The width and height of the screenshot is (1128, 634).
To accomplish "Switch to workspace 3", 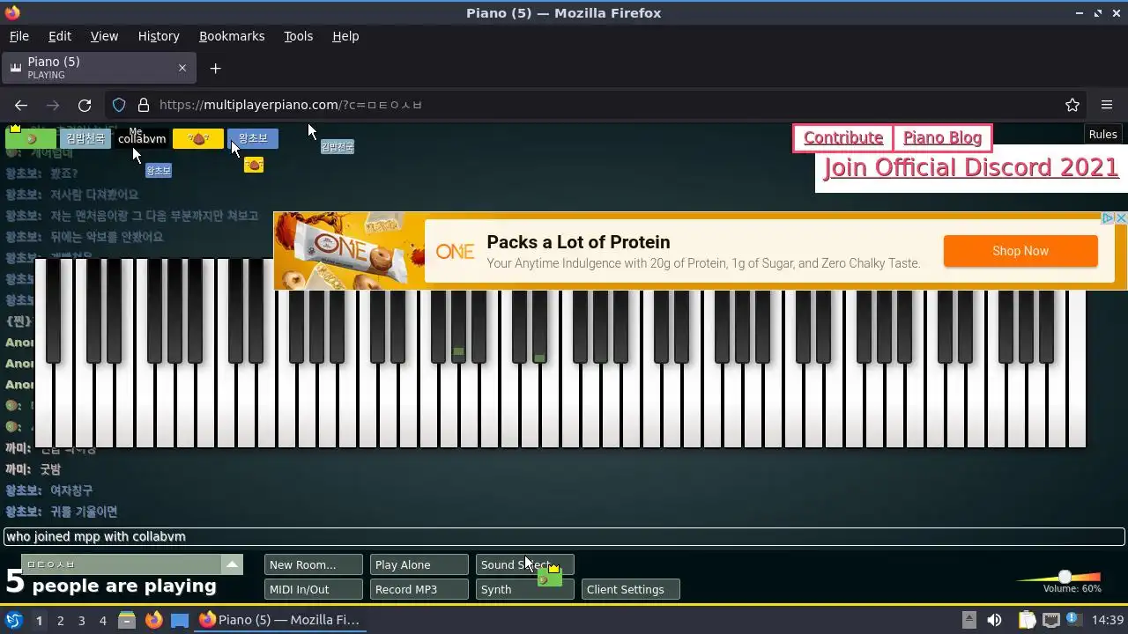I will (81, 620).
